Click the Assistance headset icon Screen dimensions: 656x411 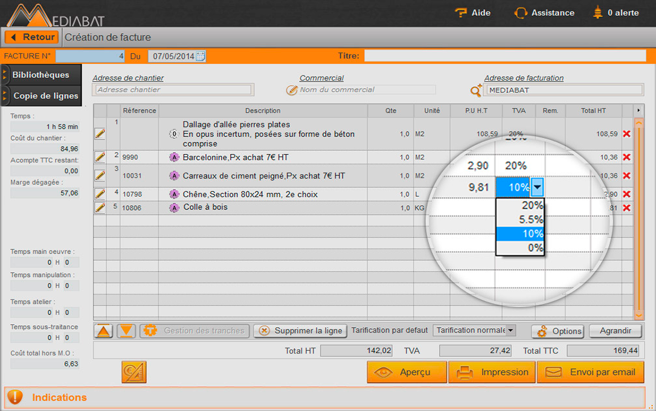(x=520, y=13)
